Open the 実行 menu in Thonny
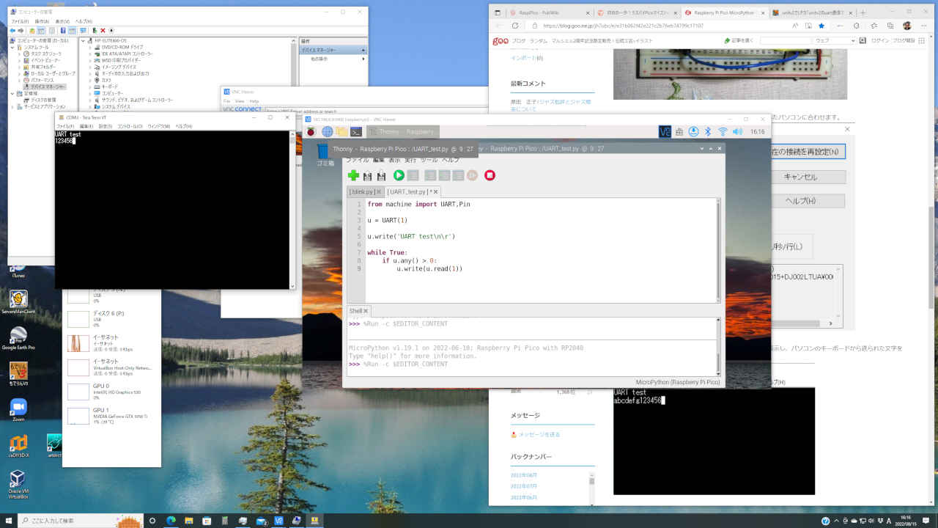Image resolution: width=938 pixels, height=528 pixels. (410, 160)
